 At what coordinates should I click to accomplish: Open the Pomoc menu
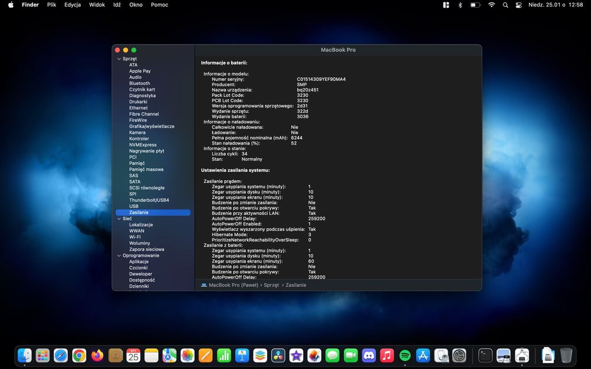click(x=160, y=5)
